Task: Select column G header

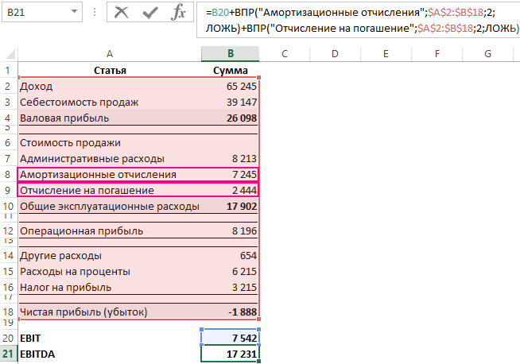Action: tap(487, 54)
